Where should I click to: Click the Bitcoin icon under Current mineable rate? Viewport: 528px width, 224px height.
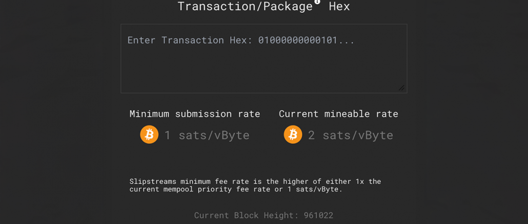293,135
